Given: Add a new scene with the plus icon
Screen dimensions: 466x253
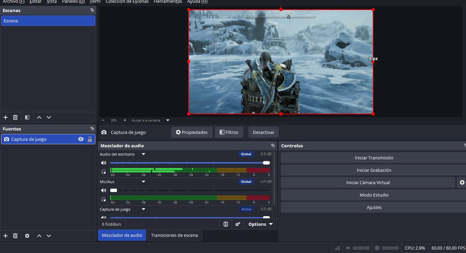Looking at the screenshot, I should pyautogui.click(x=5, y=117).
